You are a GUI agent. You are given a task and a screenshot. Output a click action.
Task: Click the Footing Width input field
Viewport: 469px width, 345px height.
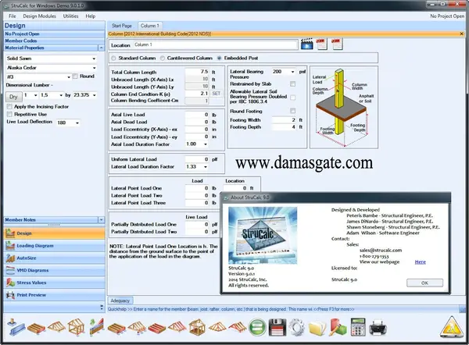tap(284, 119)
